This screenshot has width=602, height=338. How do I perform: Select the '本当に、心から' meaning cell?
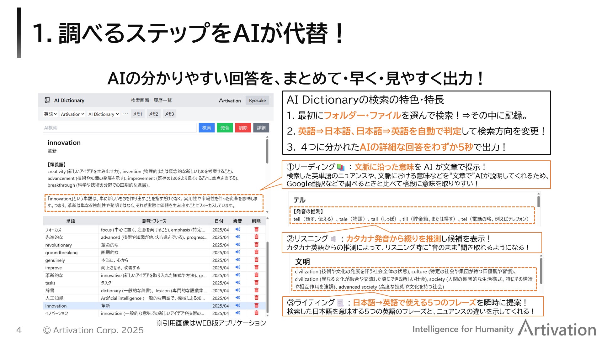pos(154,260)
